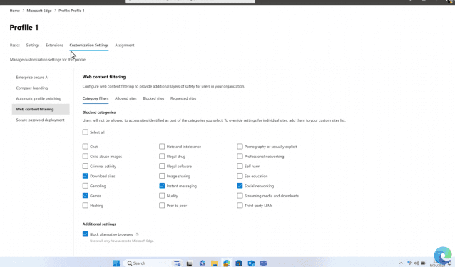Tick the Criminal activity checkbox

[x=85, y=166]
